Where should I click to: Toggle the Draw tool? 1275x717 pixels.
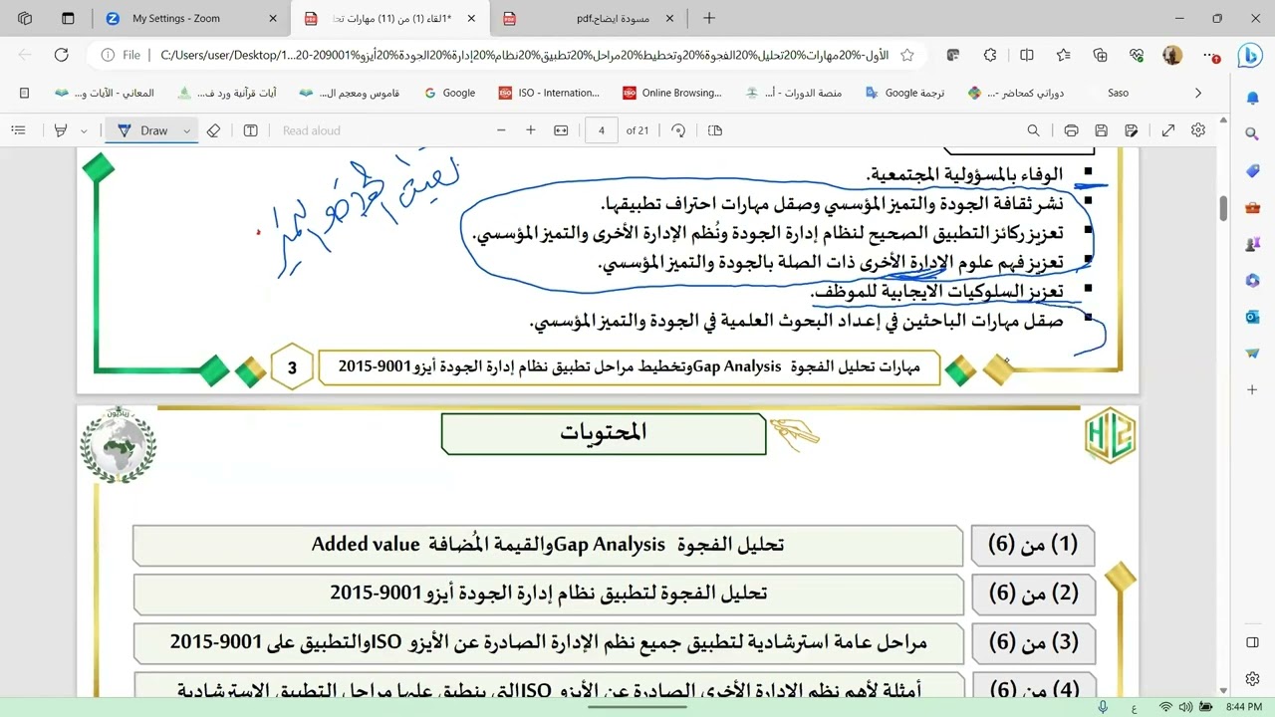tap(142, 130)
